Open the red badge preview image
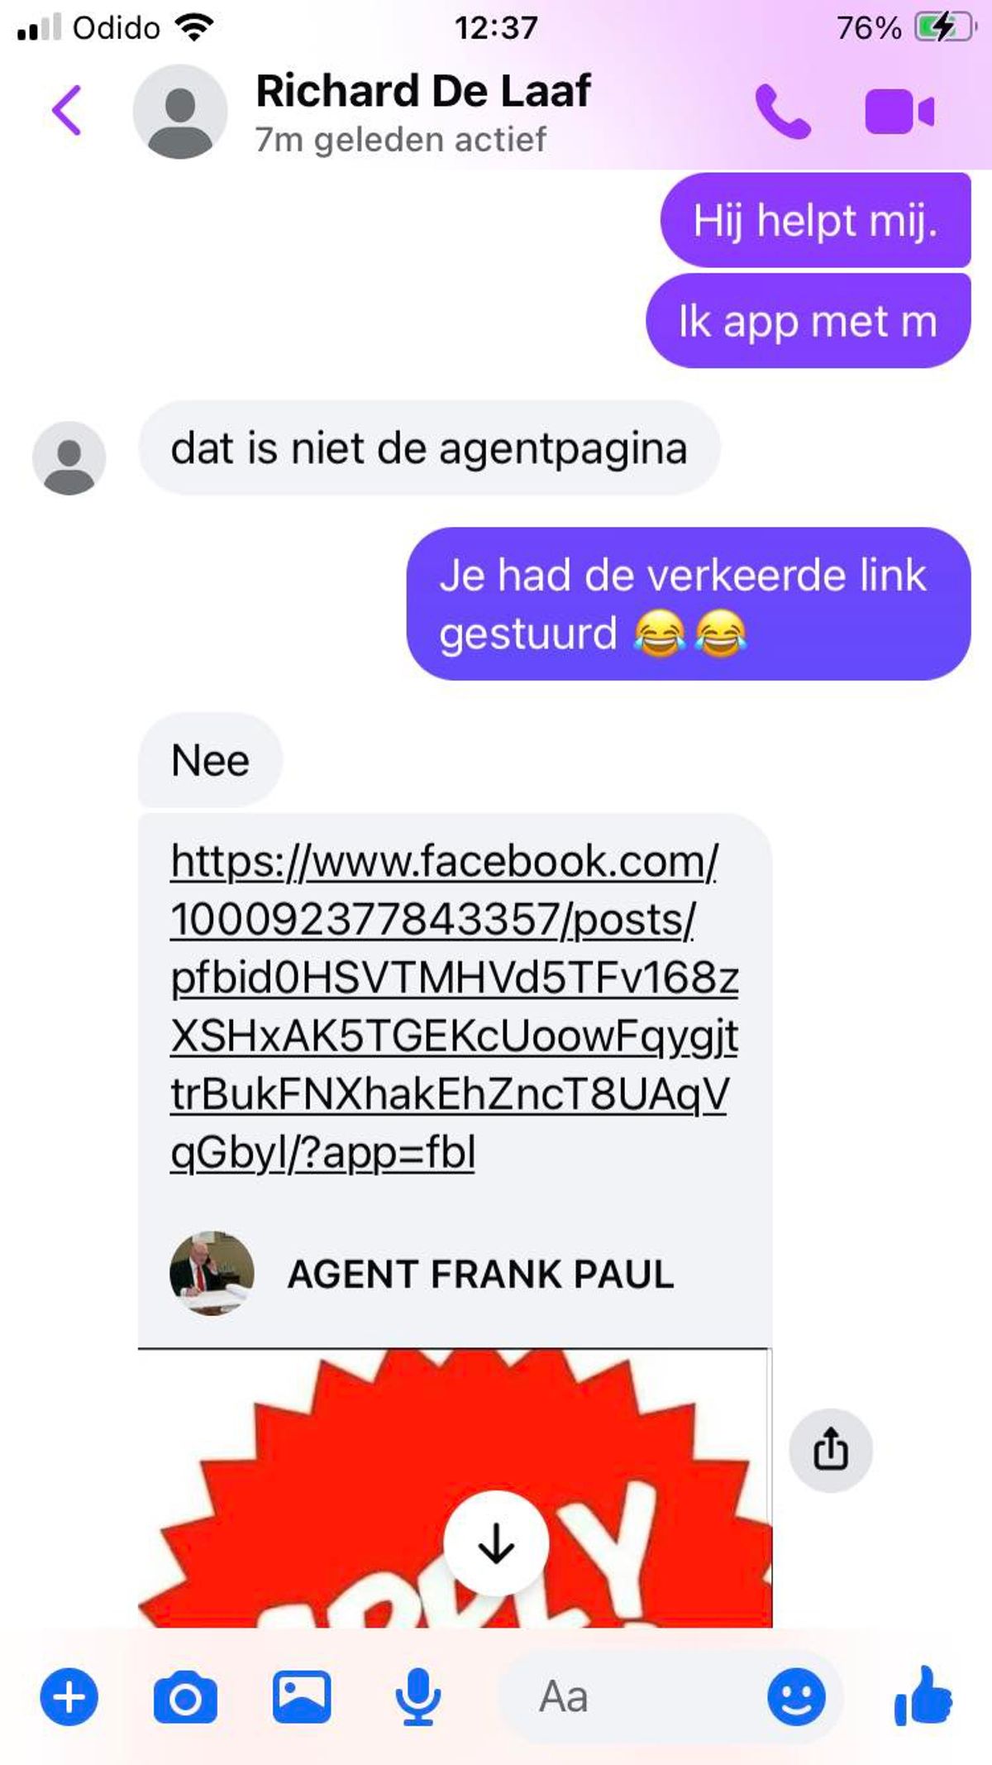The height and width of the screenshot is (1765, 992). [455, 1489]
